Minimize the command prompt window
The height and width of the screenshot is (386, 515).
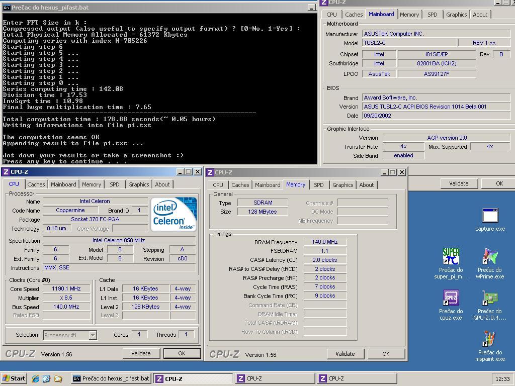click(312, 8)
